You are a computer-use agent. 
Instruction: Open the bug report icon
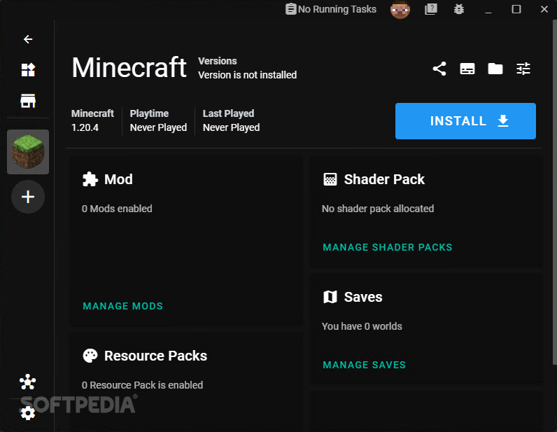tap(458, 9)
